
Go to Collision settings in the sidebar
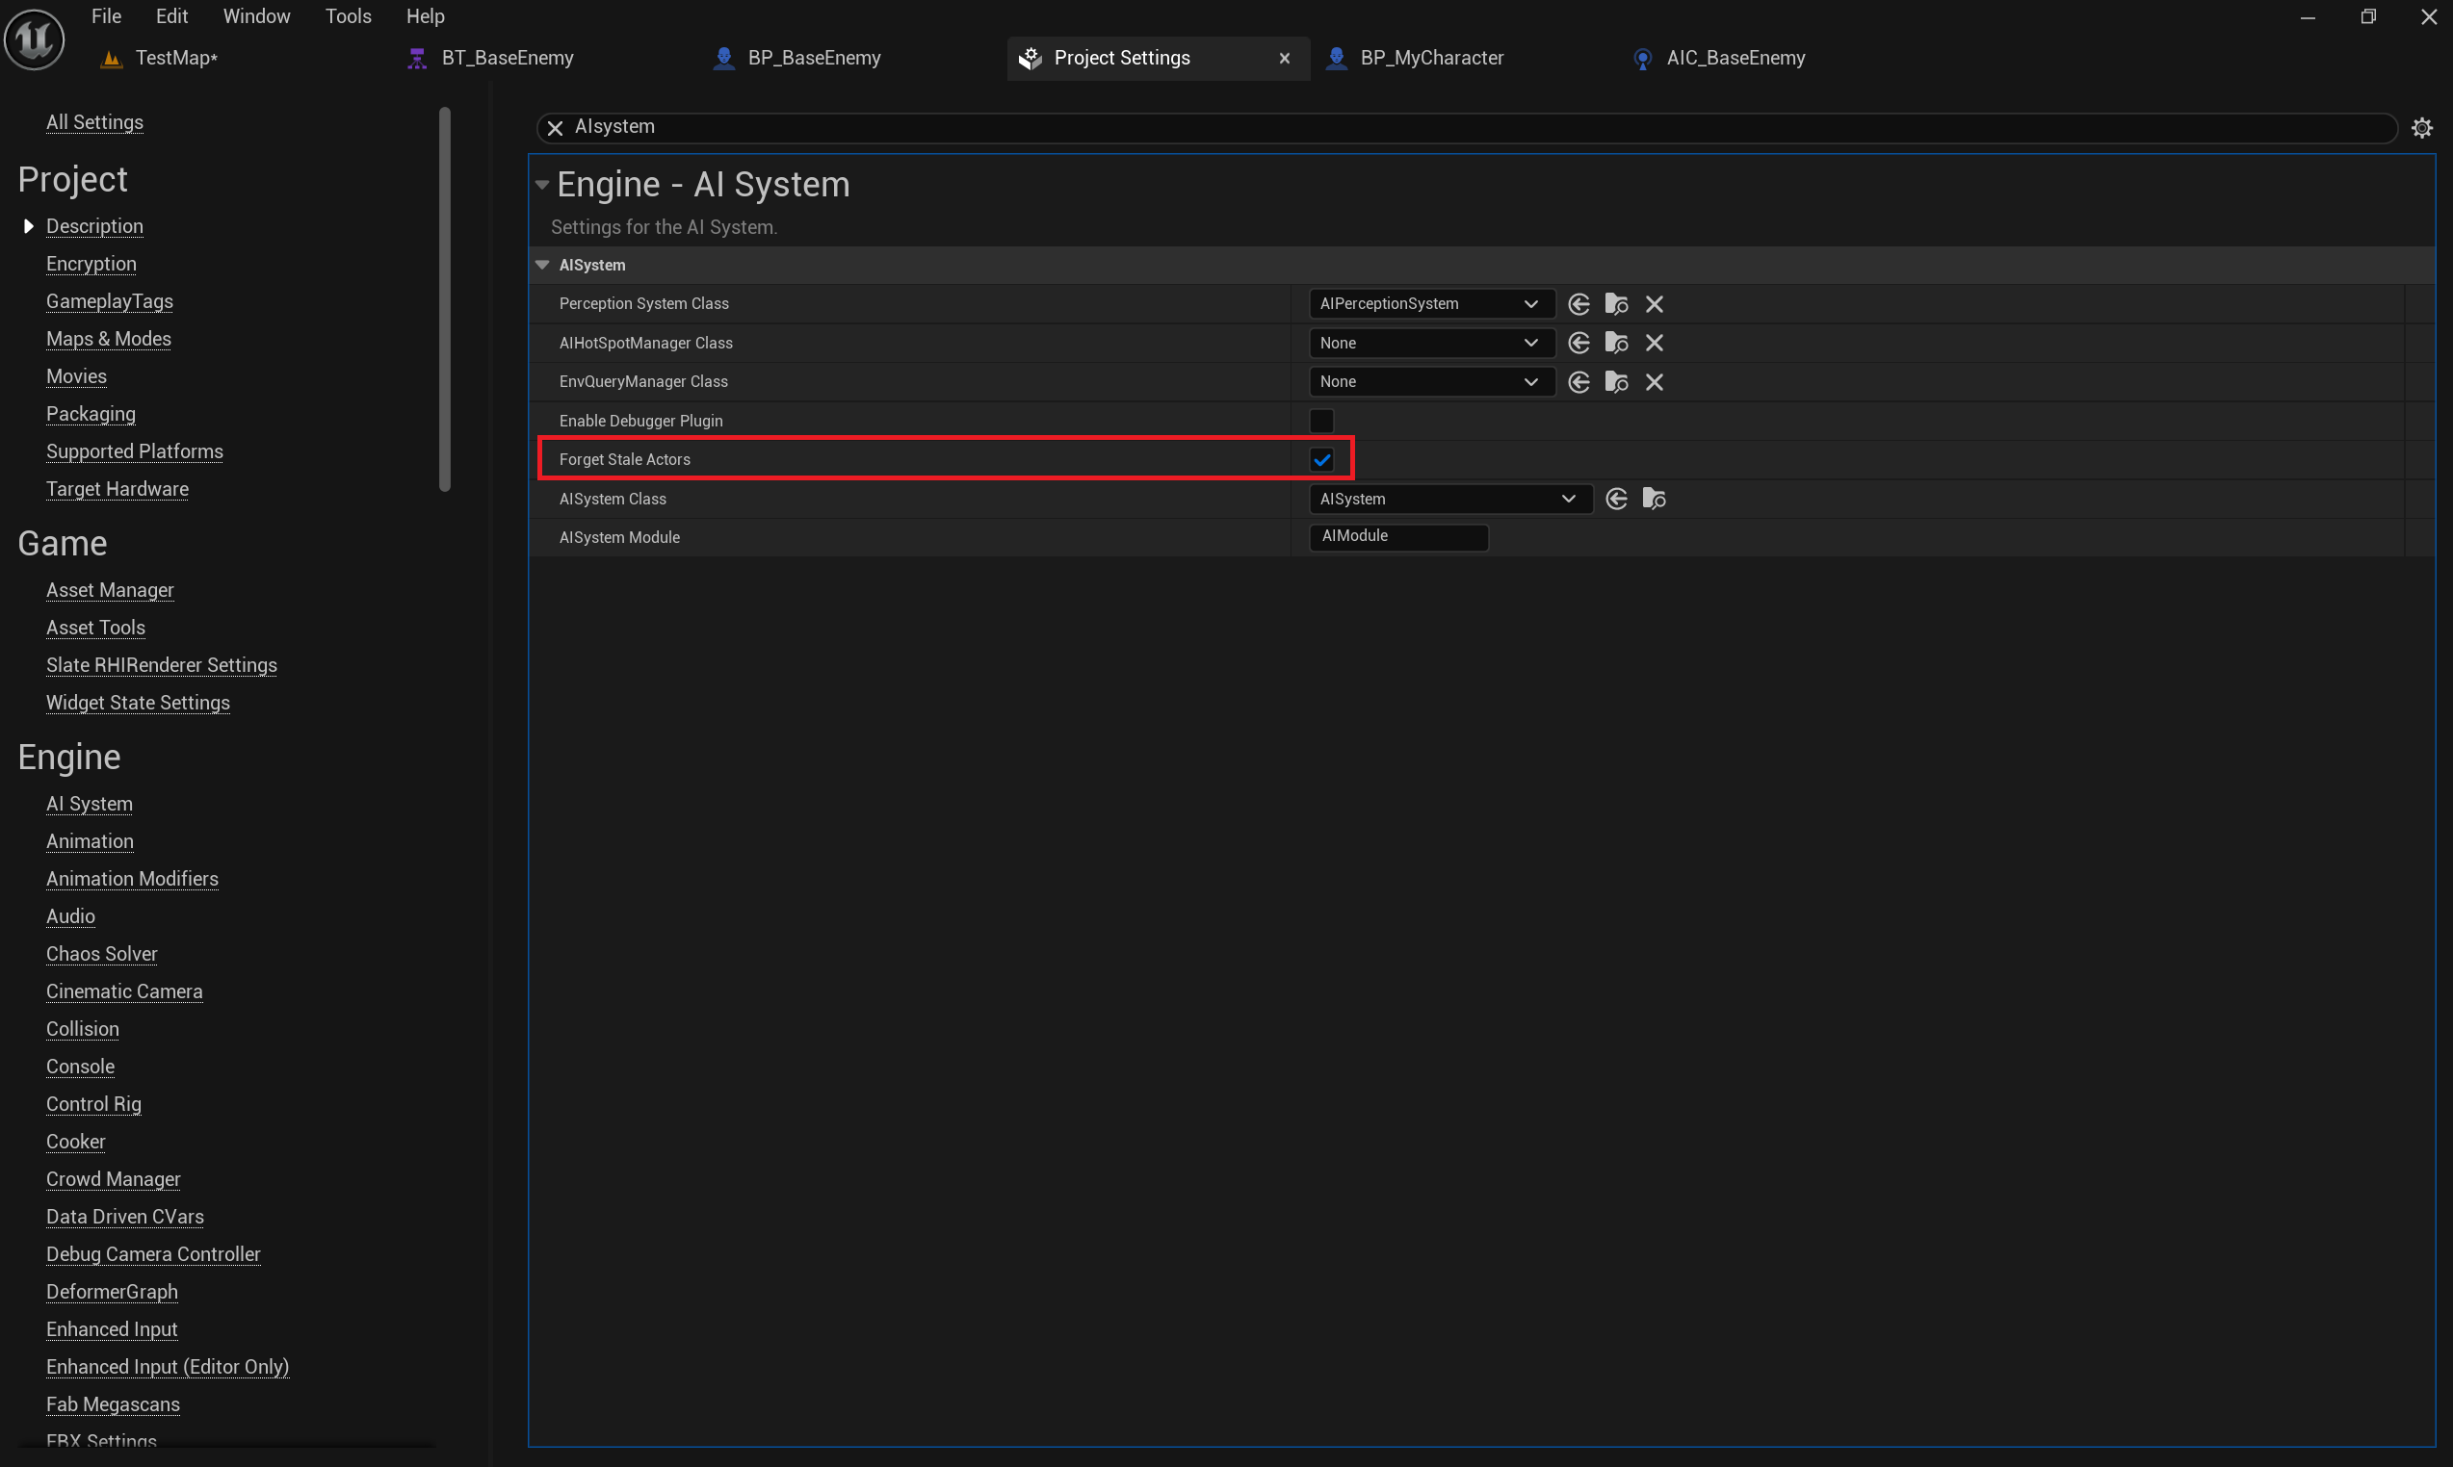click(x=82, y=1029)
